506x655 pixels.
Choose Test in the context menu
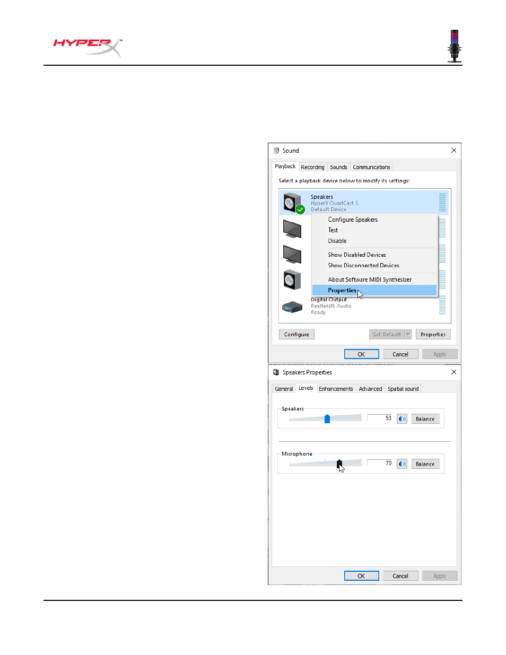(374, 230)
